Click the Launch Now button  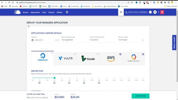click(140, 96)
